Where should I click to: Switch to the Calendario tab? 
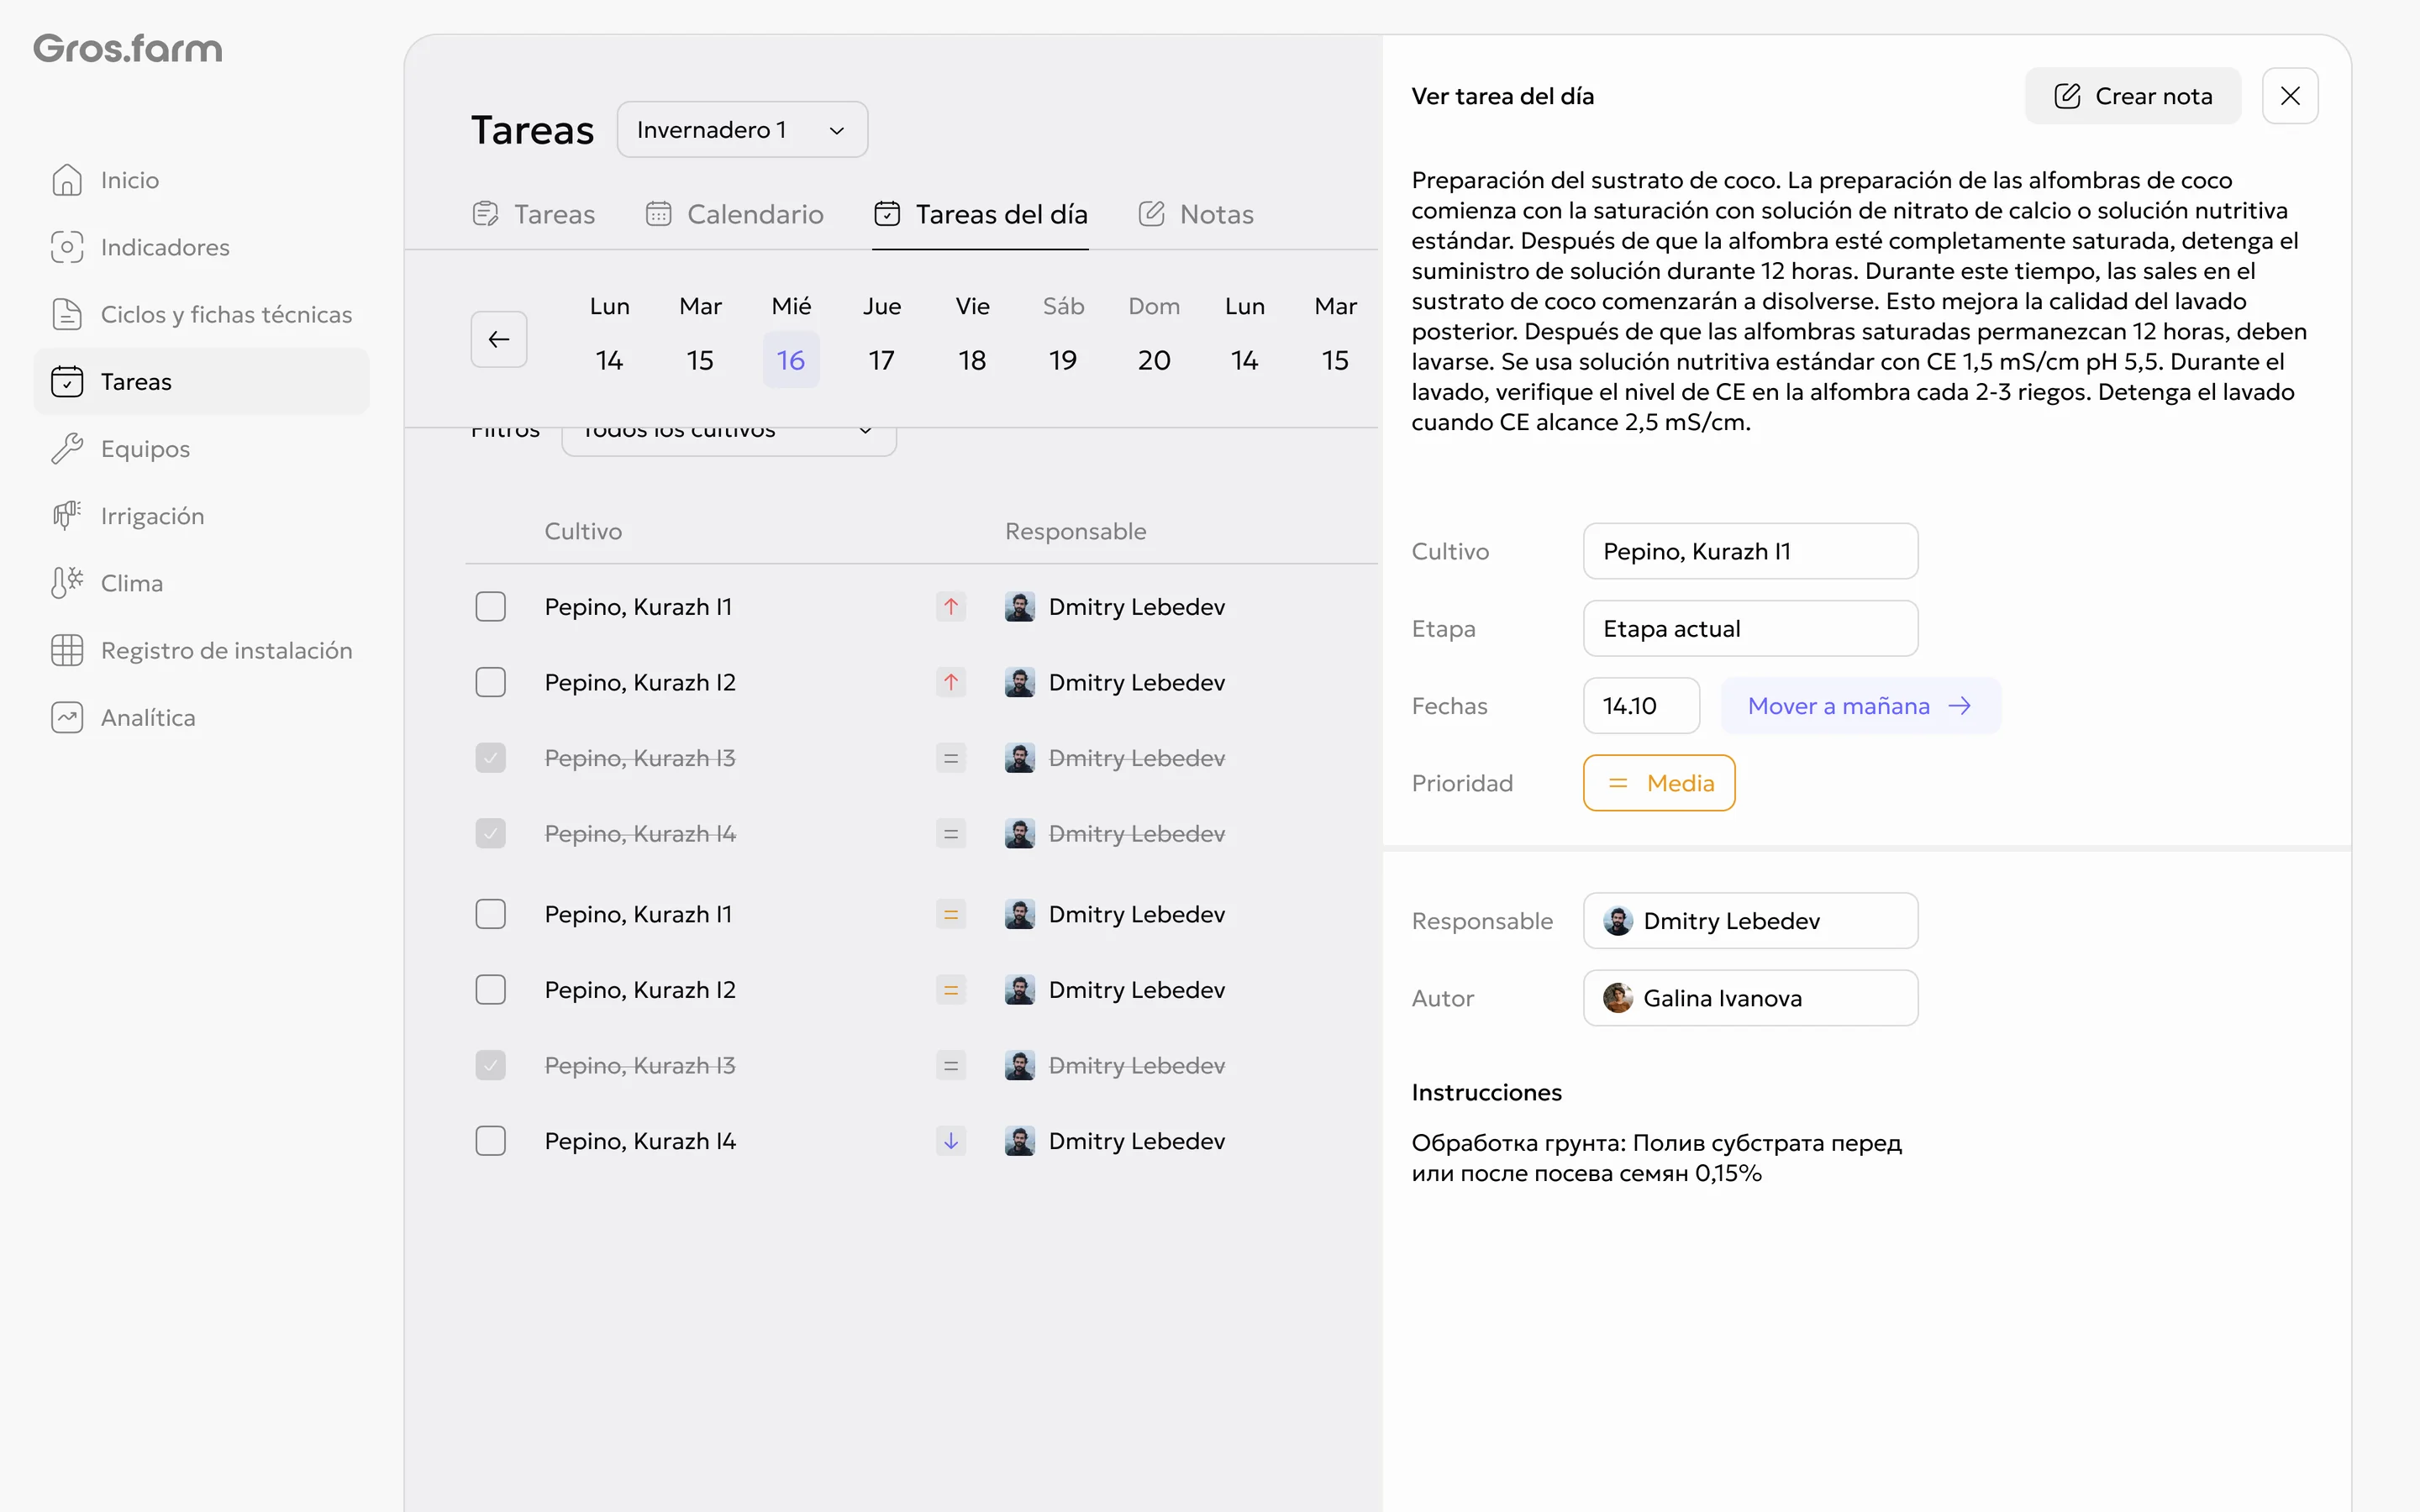(x=734, y=214)
